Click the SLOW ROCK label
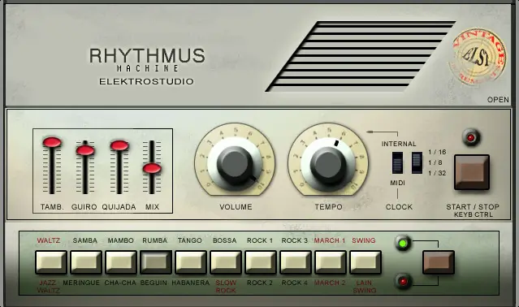Viewport: 519px width, 307px height. click(226, 287)
